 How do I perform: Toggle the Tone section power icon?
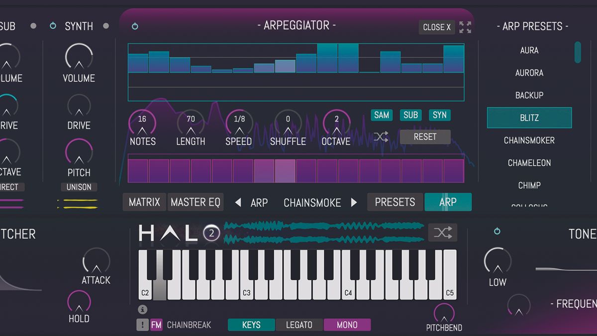[497, 231]
